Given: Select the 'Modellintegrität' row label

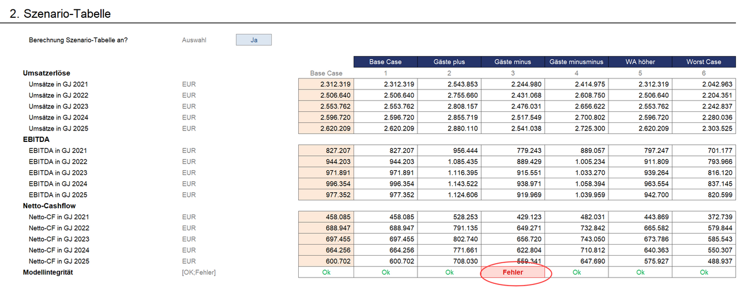Looking at the screenshot, I should (47, 272).
